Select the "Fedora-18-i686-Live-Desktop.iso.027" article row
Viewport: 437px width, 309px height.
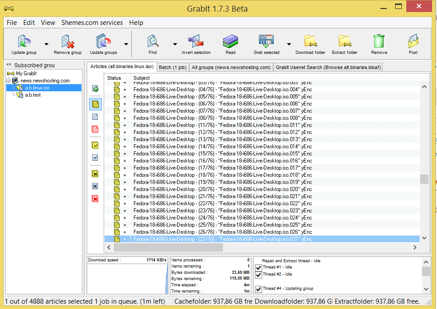pos(262,239)
